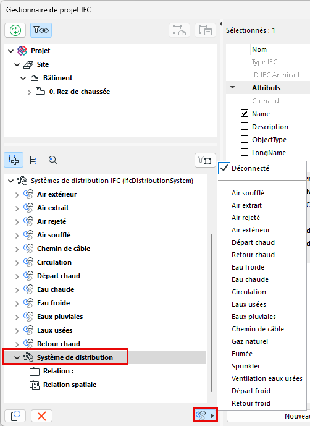
Task: Click the select-in-model toolbar icon
Action: 180,30
